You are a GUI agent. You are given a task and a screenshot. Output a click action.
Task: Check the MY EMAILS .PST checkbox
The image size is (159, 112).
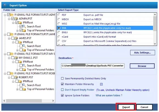coord(13,58)
